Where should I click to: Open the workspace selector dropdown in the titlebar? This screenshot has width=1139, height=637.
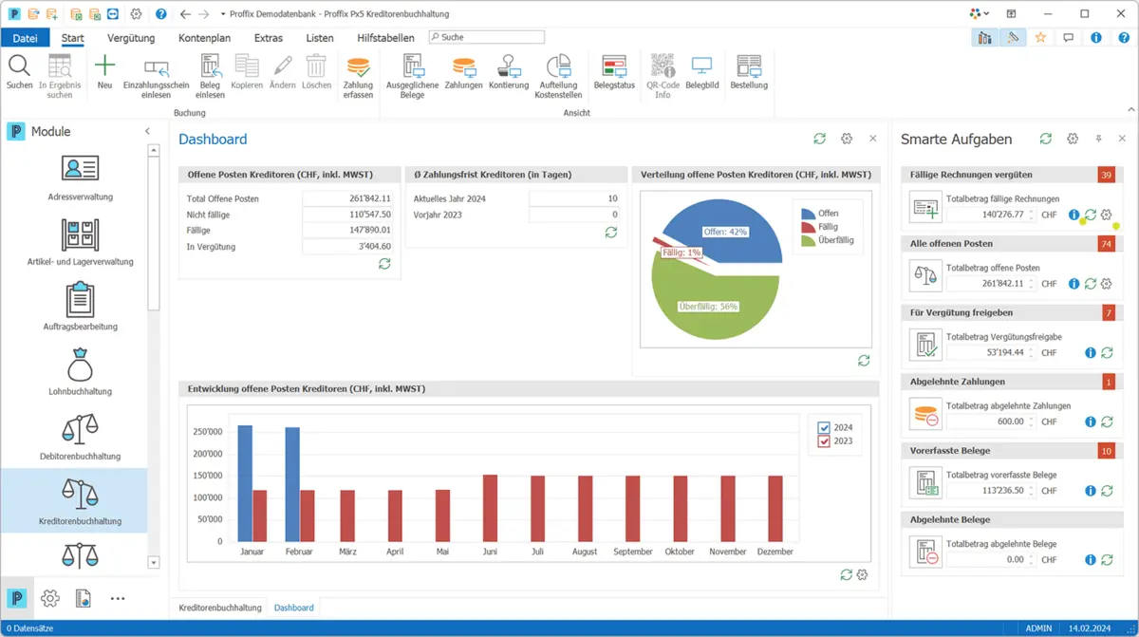tap(979, 14)
